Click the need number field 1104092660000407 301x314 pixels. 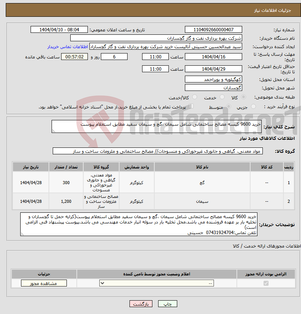pos(214,30)
